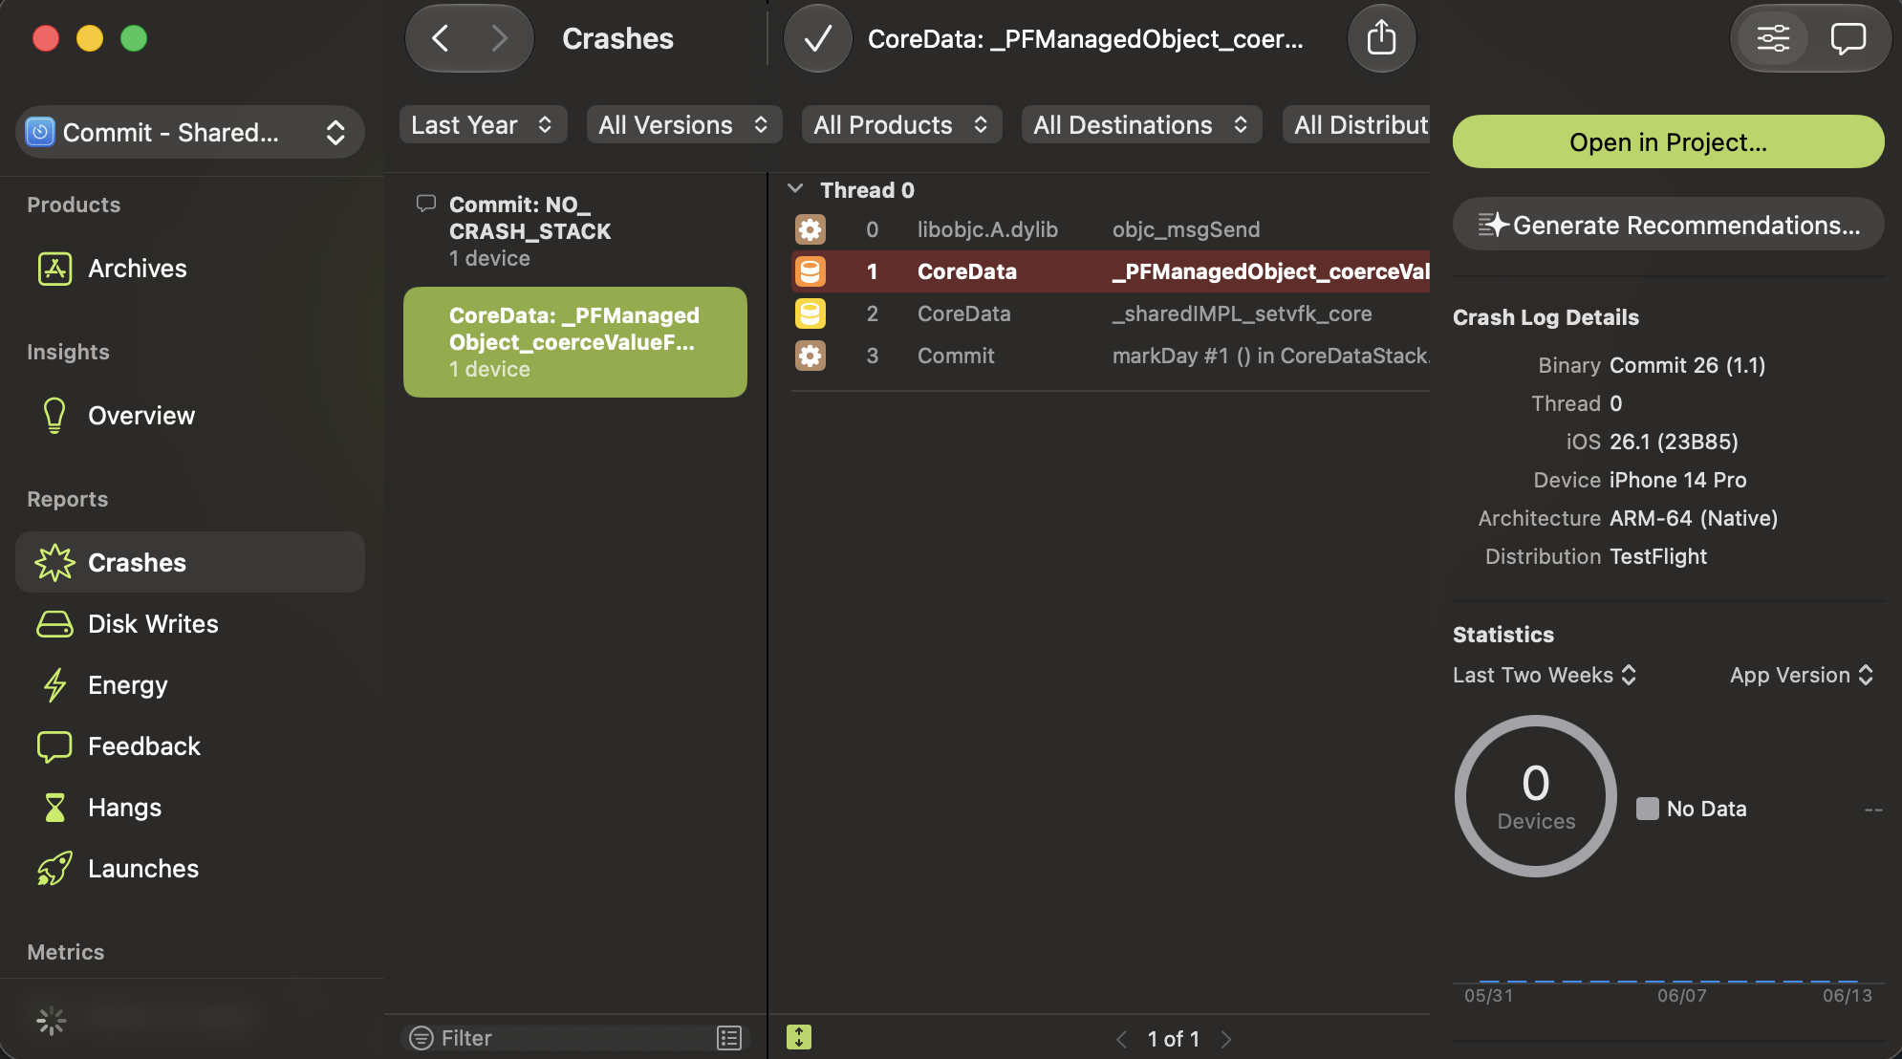Open the All Destinations filter
1902x1059 pixels.
[1141, 124]
